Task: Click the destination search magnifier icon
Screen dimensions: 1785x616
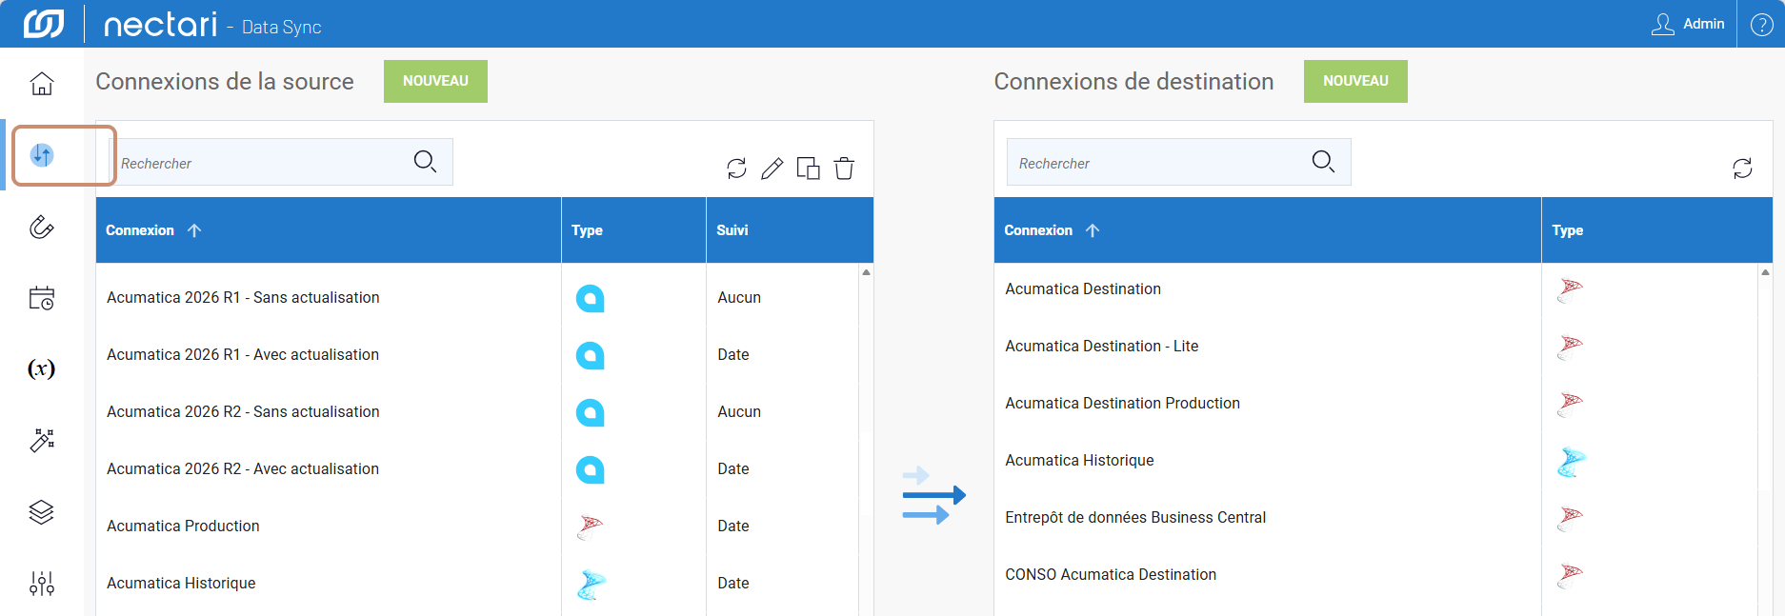Action: pyautogui.click(x=1323, y=162)
